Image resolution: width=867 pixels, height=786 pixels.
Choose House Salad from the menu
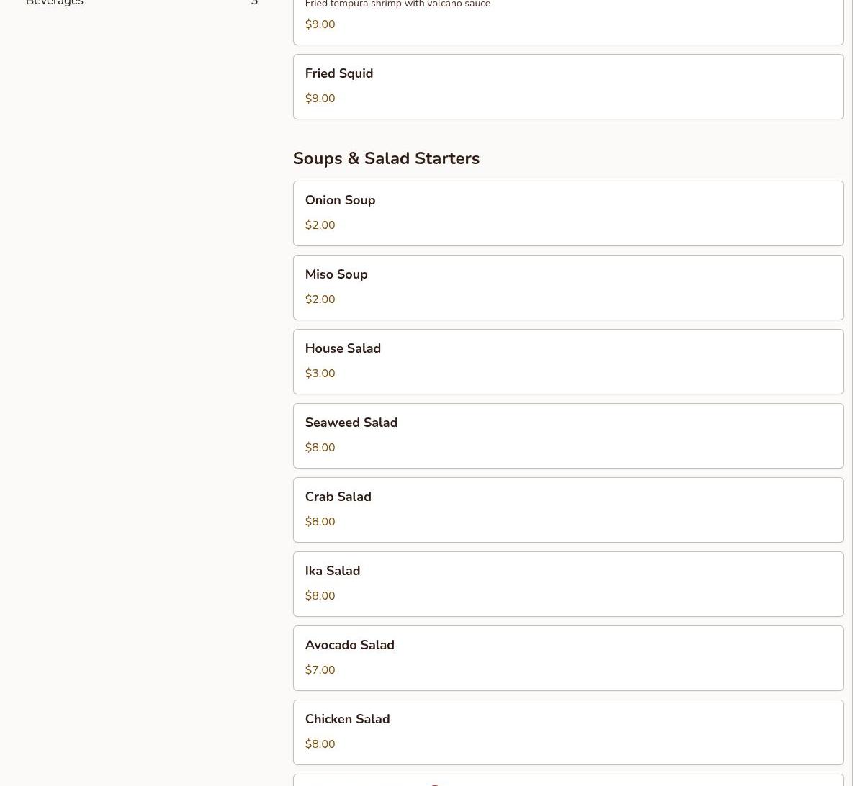(568, 361)
